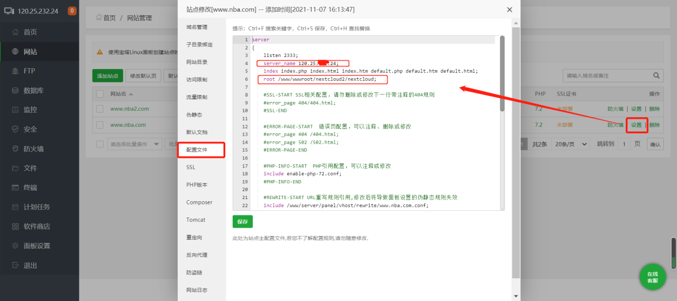Click the green 保存 save button
The width and height of the screenshot is (677, 301).
[243, 221]
